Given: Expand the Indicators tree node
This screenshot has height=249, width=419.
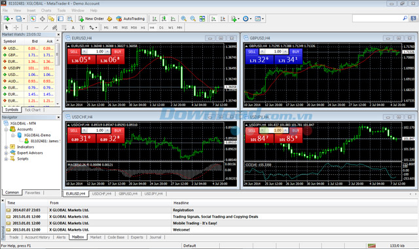Looking at the screenshot, I should [x=6, y=147].
